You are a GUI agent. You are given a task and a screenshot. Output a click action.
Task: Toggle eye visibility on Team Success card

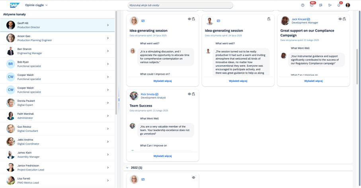pos(189,94)
